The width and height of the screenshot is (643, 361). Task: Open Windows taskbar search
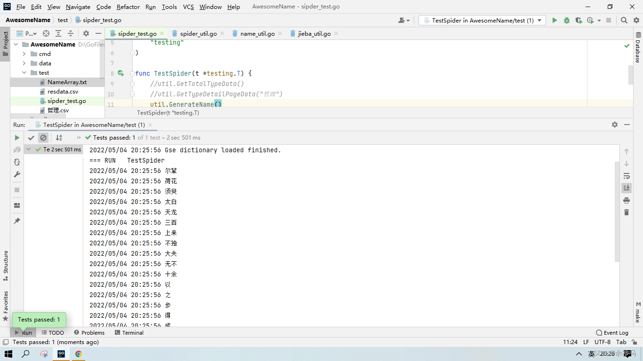(x=26, y=354)
